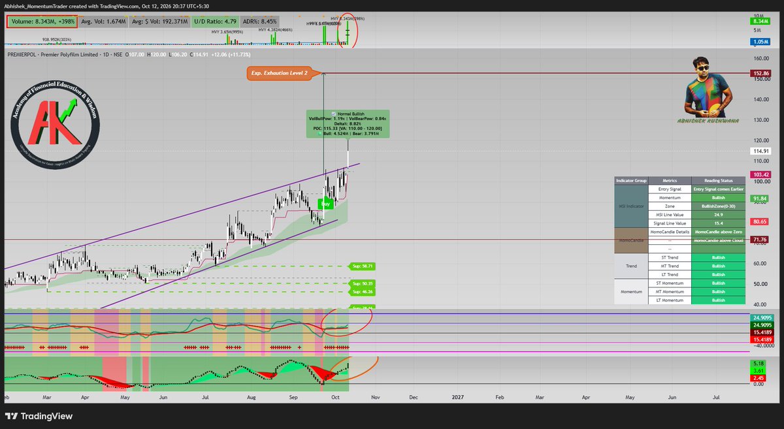Viewport: 784px width, 429px height.
Task: Click the 130.00 price axis tick
Action: 762,120
